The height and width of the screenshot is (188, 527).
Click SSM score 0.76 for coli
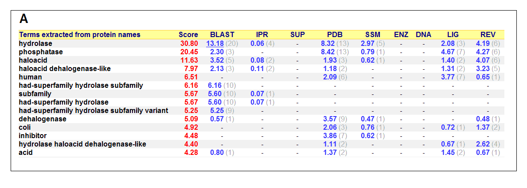(x=367, y=127)
